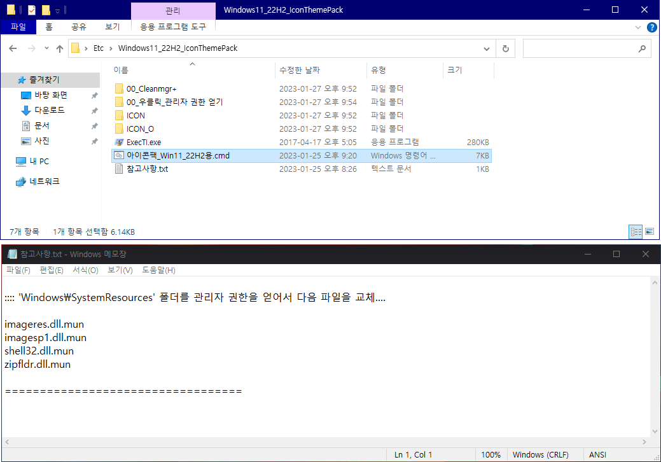
Task: Click pin icon beside 사진
Action: (x=94, y=141)
